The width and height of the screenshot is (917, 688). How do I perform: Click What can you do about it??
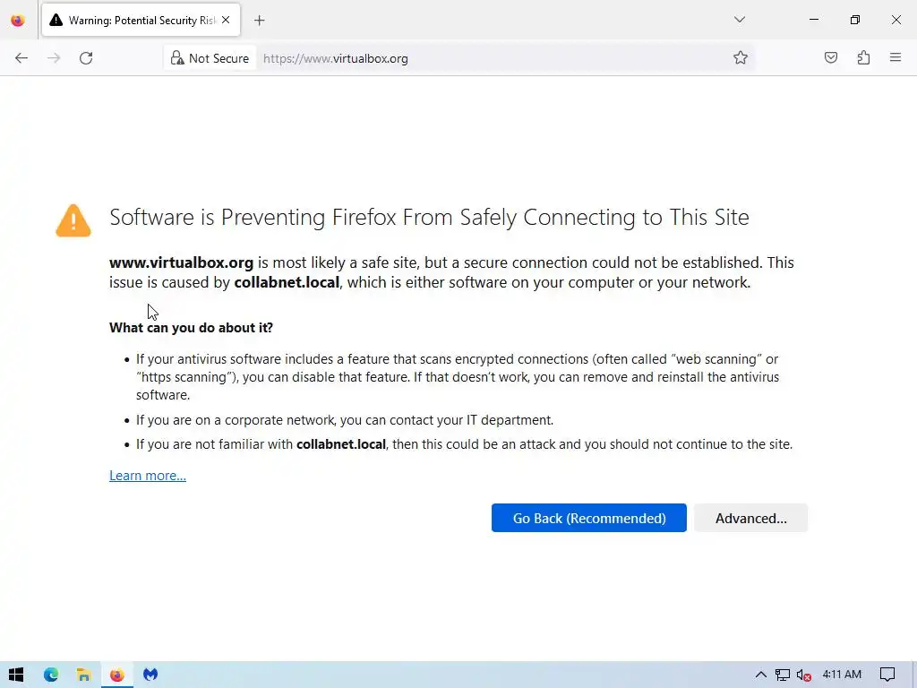[x=192, y=328]
